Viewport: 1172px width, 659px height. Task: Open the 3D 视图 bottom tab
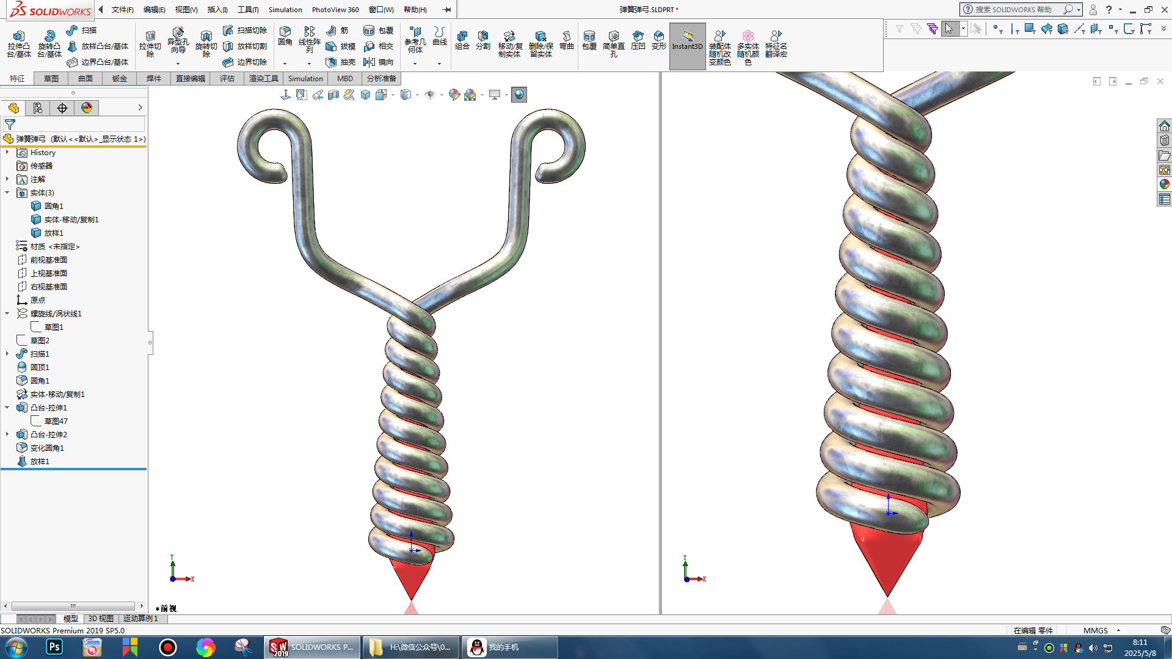click(101, 619)
